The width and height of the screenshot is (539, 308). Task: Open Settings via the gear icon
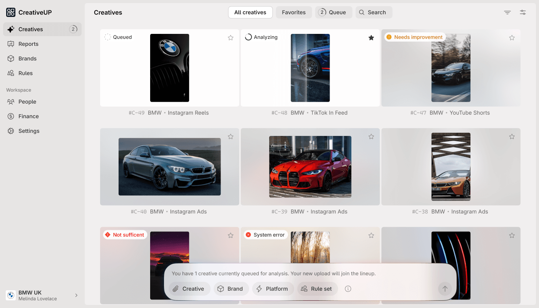point(11,131)
